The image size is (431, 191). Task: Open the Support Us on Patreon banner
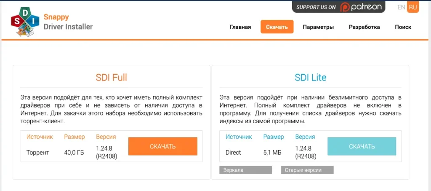point(339,7)
